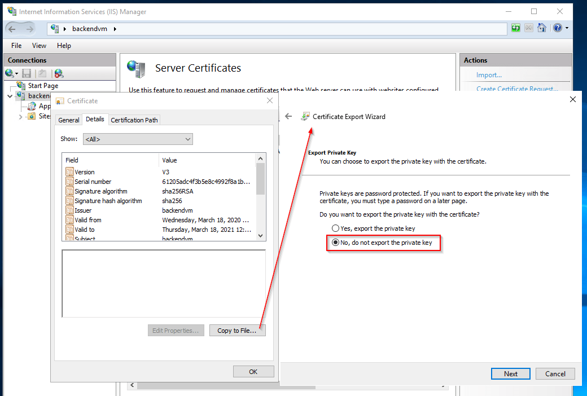The image size is (587, 396).
Task: Click the certificate field details text box
Action: pyautogui.click(x=164, y=284)
